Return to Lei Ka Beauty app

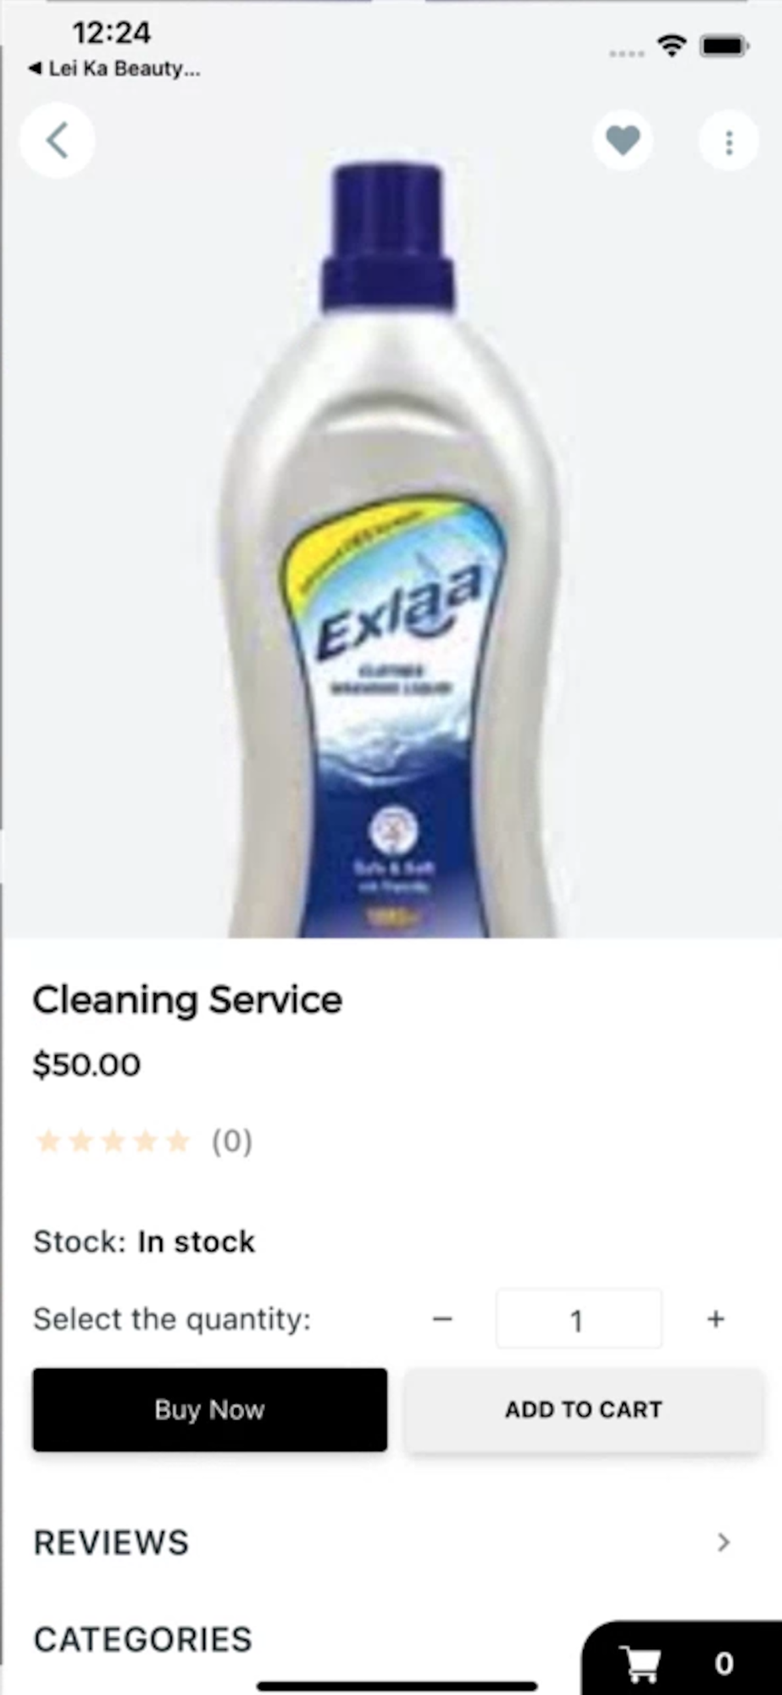click(x=114, y=69)
